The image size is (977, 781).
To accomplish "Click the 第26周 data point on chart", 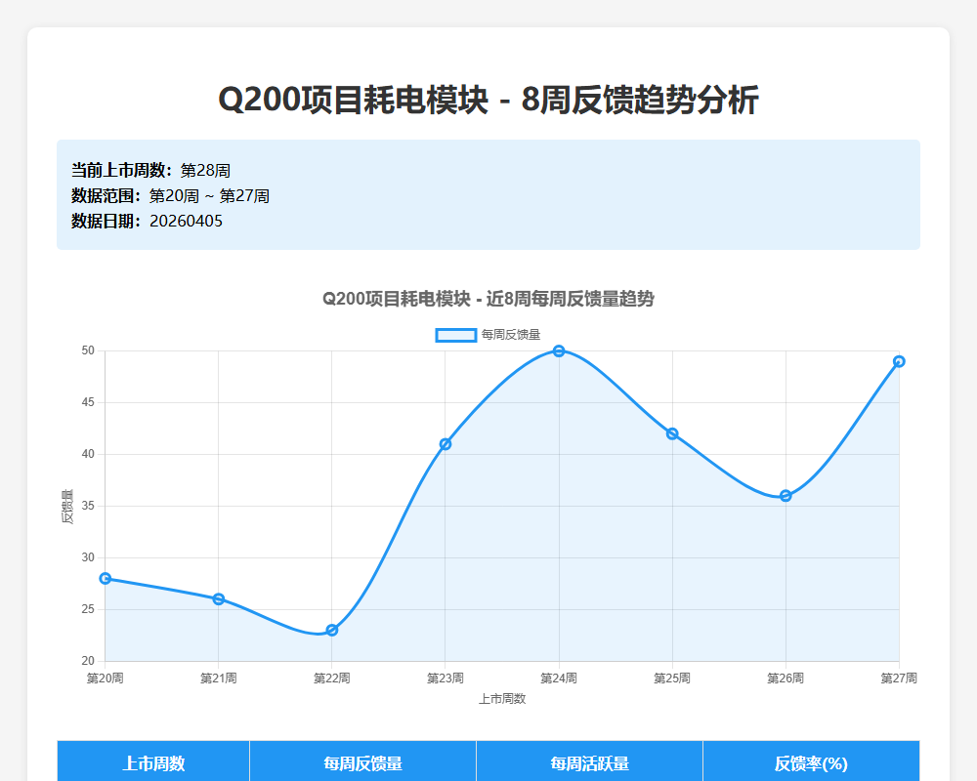I will 786,496.
